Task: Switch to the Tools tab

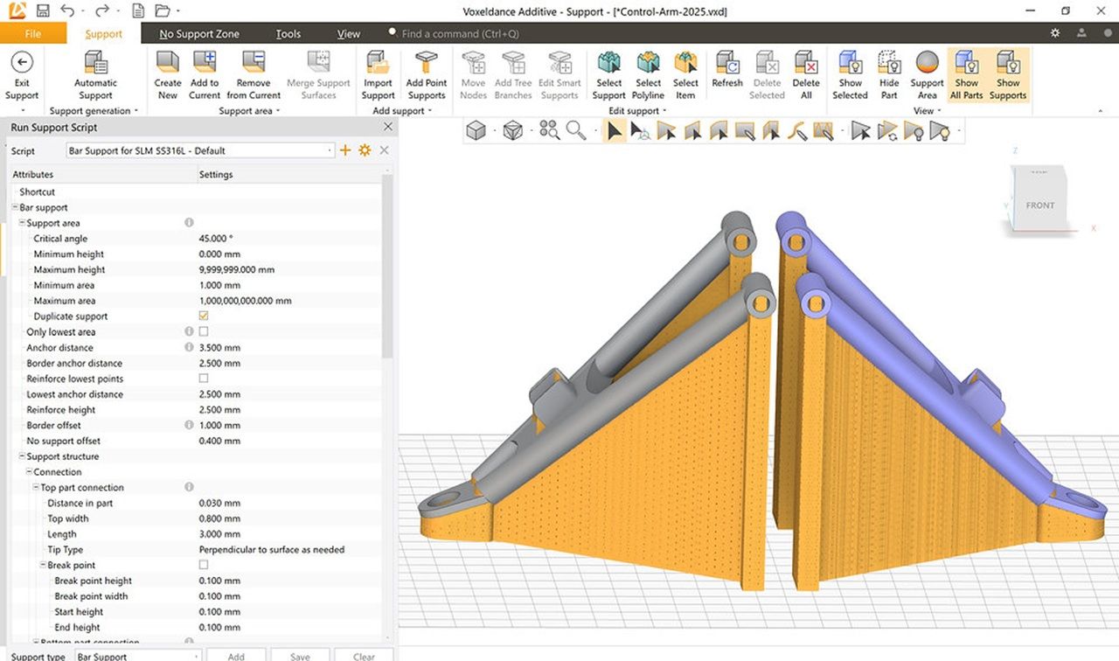Action: pos(288,34)
